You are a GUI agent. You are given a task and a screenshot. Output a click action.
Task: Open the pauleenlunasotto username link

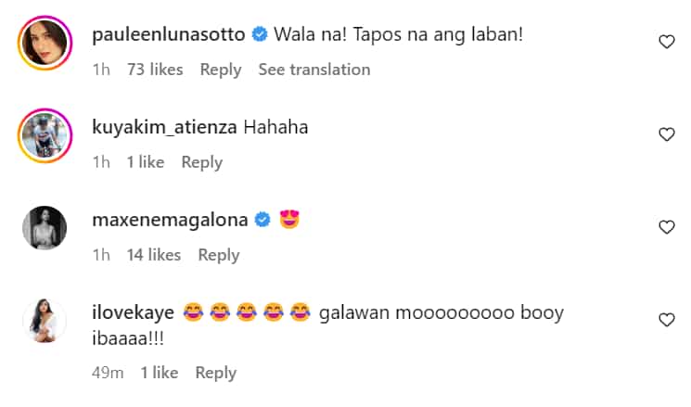[168, 34]
